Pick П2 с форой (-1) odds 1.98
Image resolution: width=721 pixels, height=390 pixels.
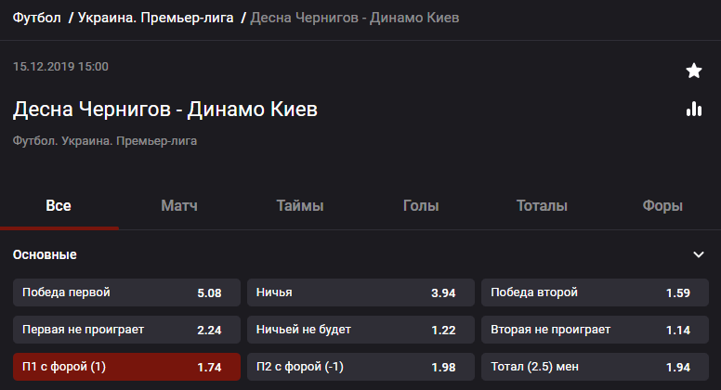(x=360, y=367)
